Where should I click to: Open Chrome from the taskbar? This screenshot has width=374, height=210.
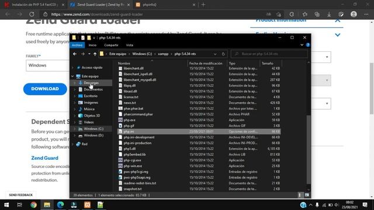tap(34, 205)
